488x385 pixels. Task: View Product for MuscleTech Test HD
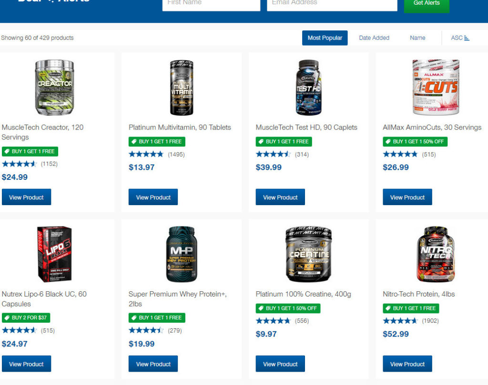pyautogui.click(x=280, y=197)
